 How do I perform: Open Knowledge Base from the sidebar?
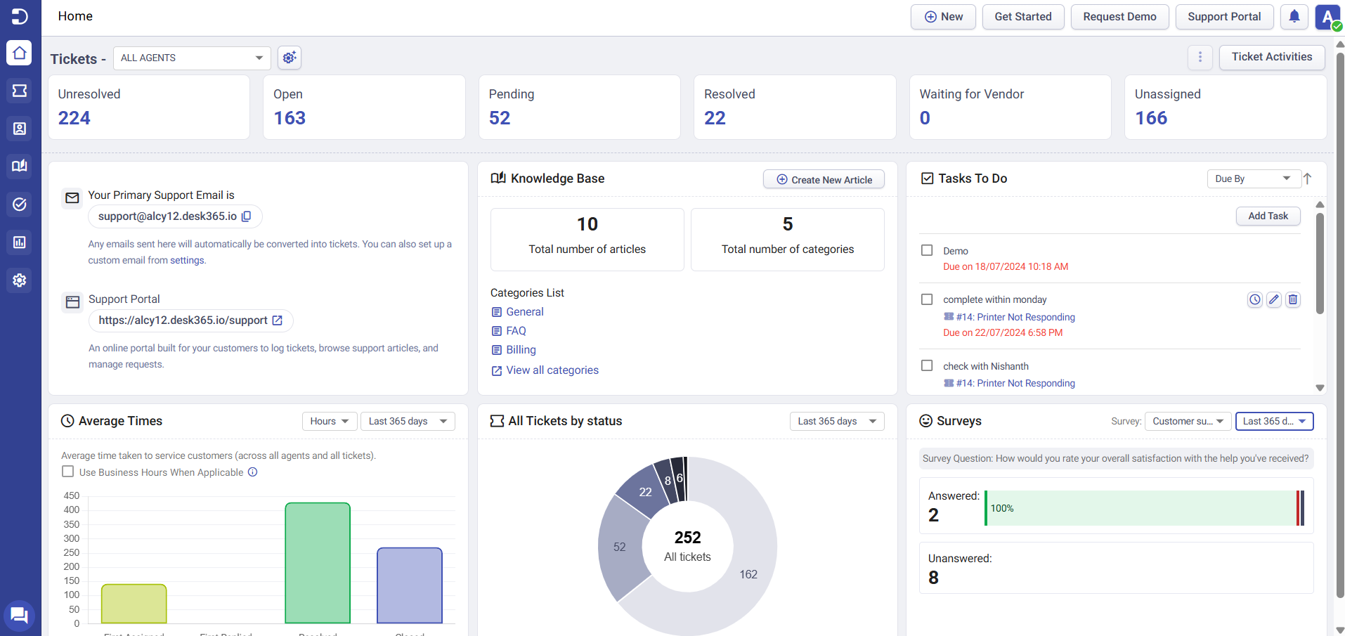(x=20, y=167)
